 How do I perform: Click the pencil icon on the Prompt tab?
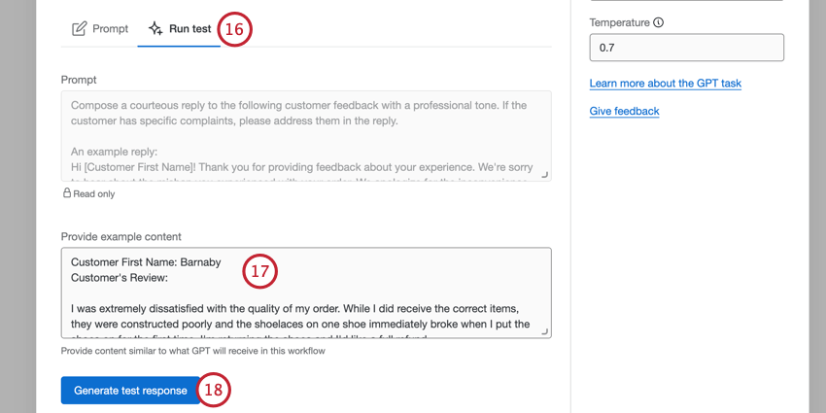coord(80,29)
